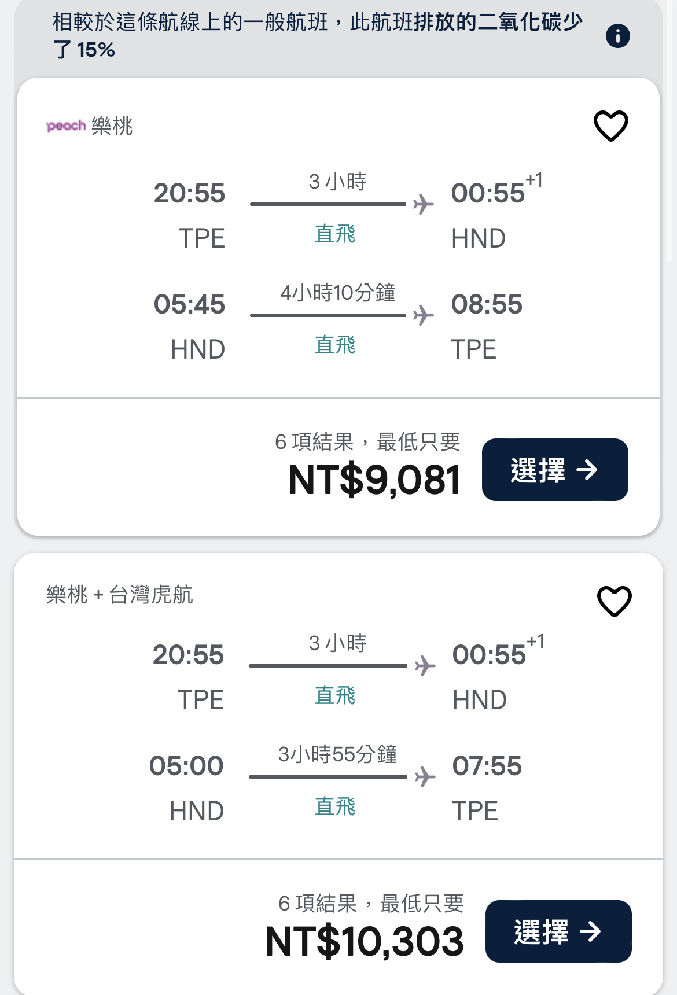677x995 pixels.
Task: Click the 05:45 HND departure time
Action: 189,304
